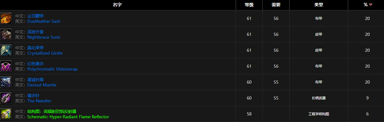Viewport: 384px width, 122px height.
Task: Click the Crystallized Girdle item icon
Action: tap(6, 50)
